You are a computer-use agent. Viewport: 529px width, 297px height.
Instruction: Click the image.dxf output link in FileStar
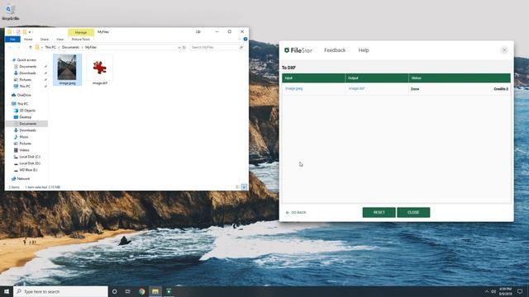pos(356,88)
